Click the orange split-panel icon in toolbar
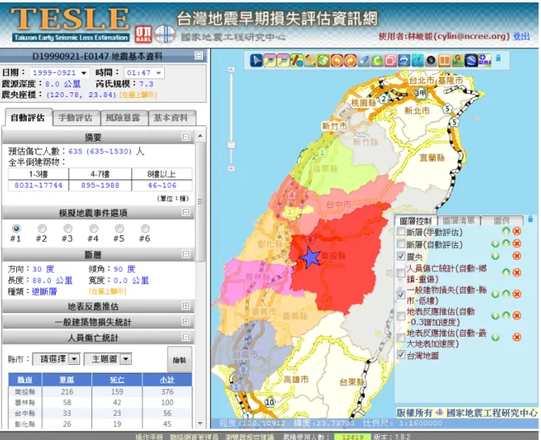This screenshot has width=541, height=440. (445, 61)
